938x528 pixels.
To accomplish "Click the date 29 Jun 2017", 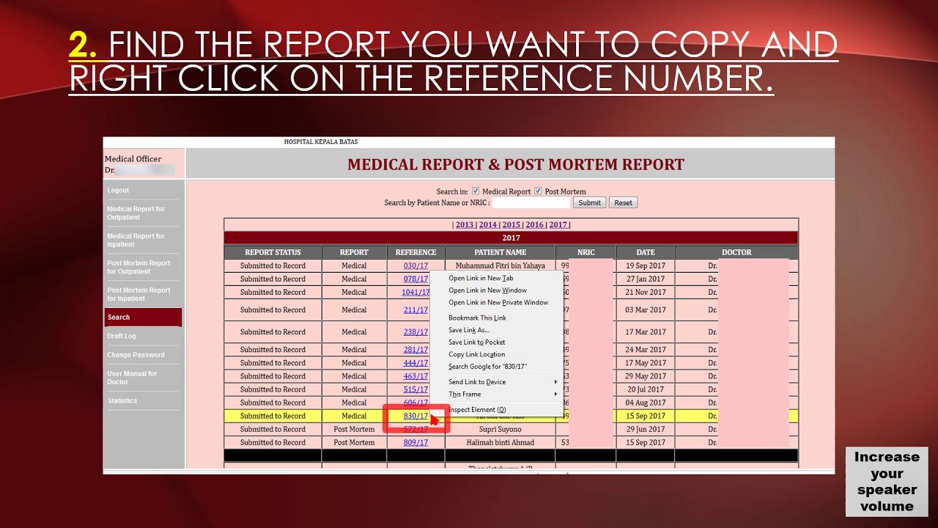I will click(646, 430).
